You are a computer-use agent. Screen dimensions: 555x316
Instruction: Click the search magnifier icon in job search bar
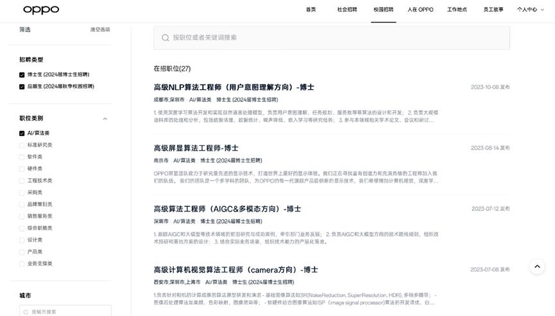[166, 37]
